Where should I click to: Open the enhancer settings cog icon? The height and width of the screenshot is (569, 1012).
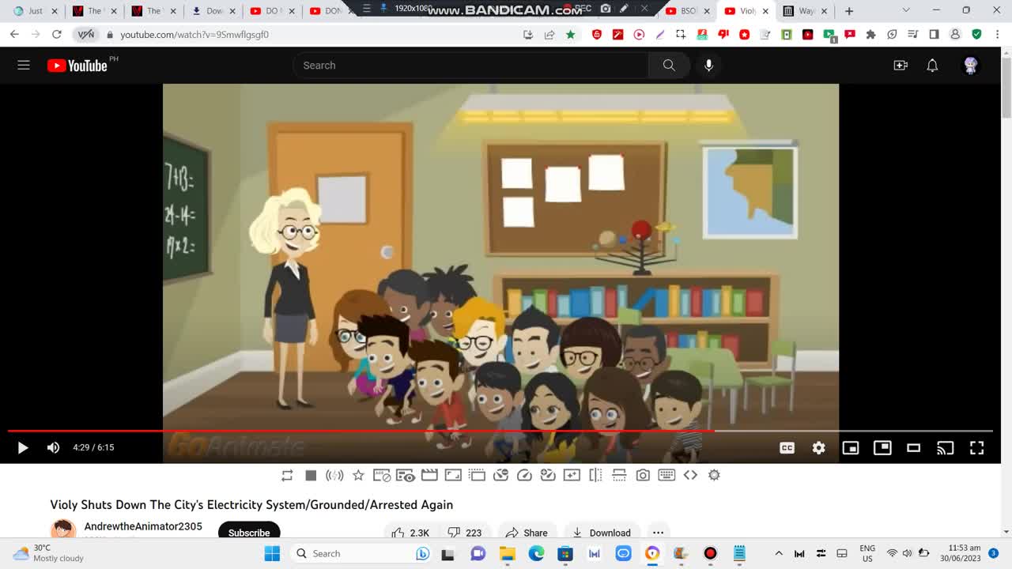(x=714, y=475)
